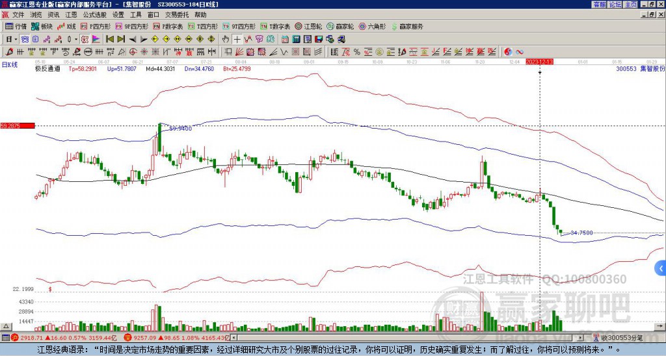Image resolution: width=666 pixels, height=356 pixels.
Task: Toggle the 权 adjustment button
Action: point(85,40)
